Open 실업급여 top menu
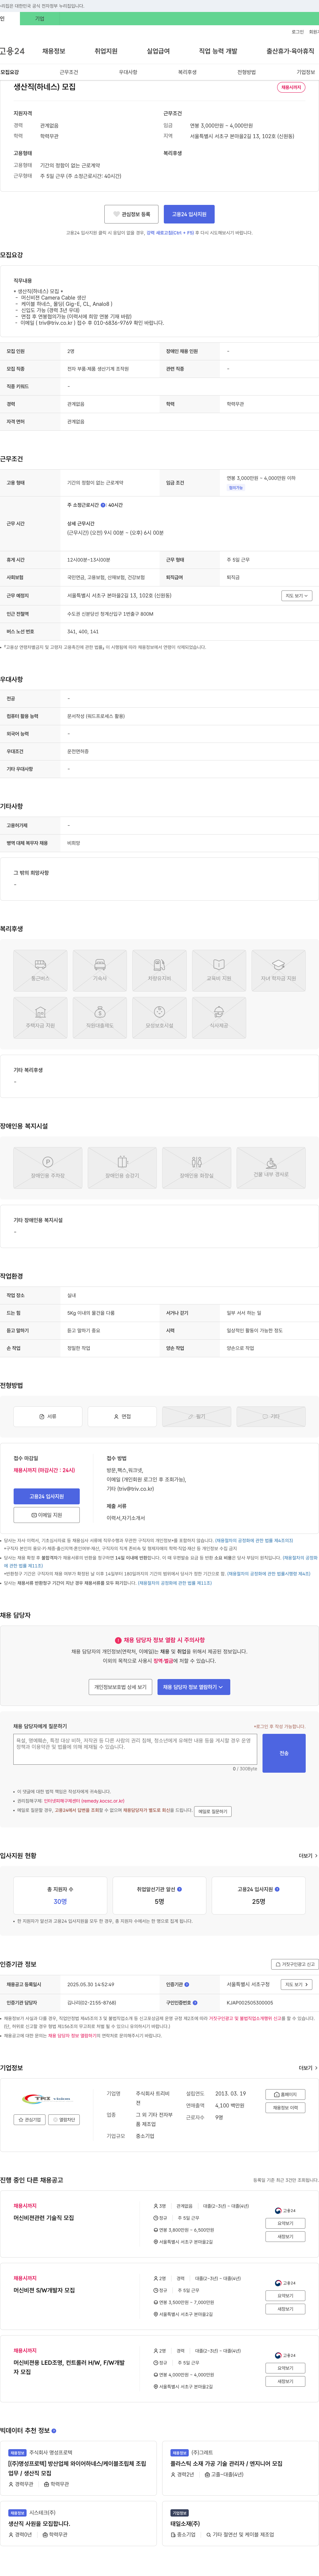 [158, 51]
